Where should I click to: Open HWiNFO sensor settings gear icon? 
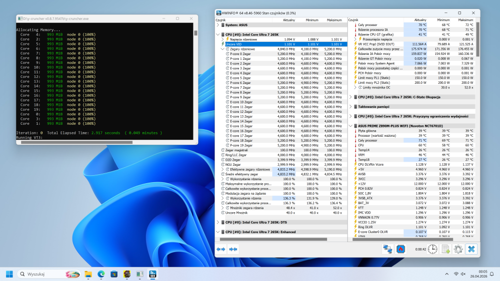click(x=458, y=249)
